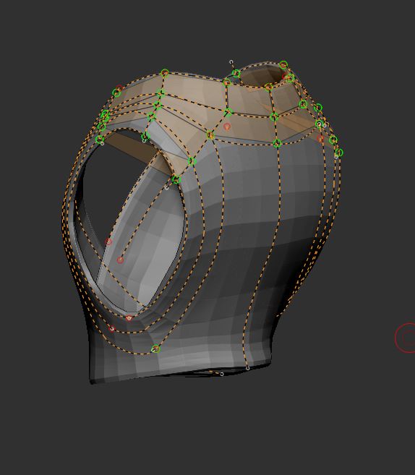Select the lowest red point inside the armhole

tap(120, 260)
